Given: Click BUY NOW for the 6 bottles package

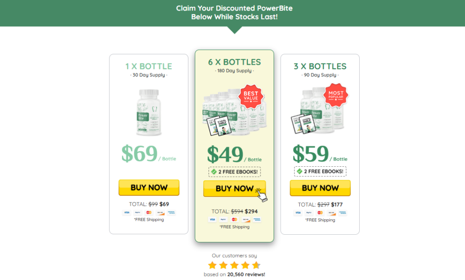Looking at the screenshot, I should 234,188.
